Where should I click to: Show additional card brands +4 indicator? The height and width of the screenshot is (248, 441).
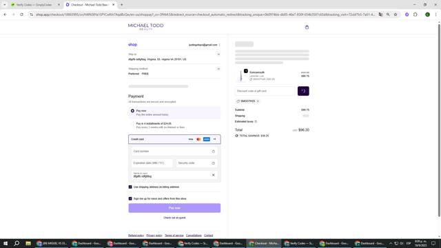coord(214,139)
